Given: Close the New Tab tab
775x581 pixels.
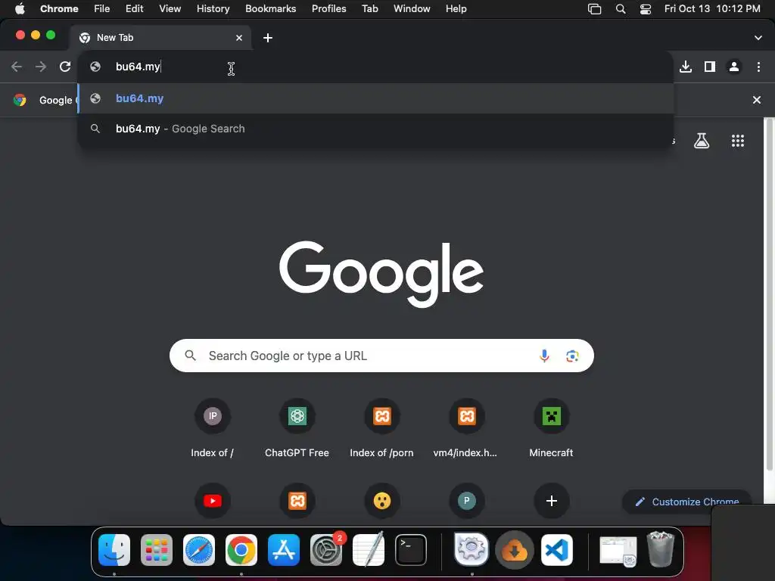Looking at the screenshot, I should click(x=239, y=38).
